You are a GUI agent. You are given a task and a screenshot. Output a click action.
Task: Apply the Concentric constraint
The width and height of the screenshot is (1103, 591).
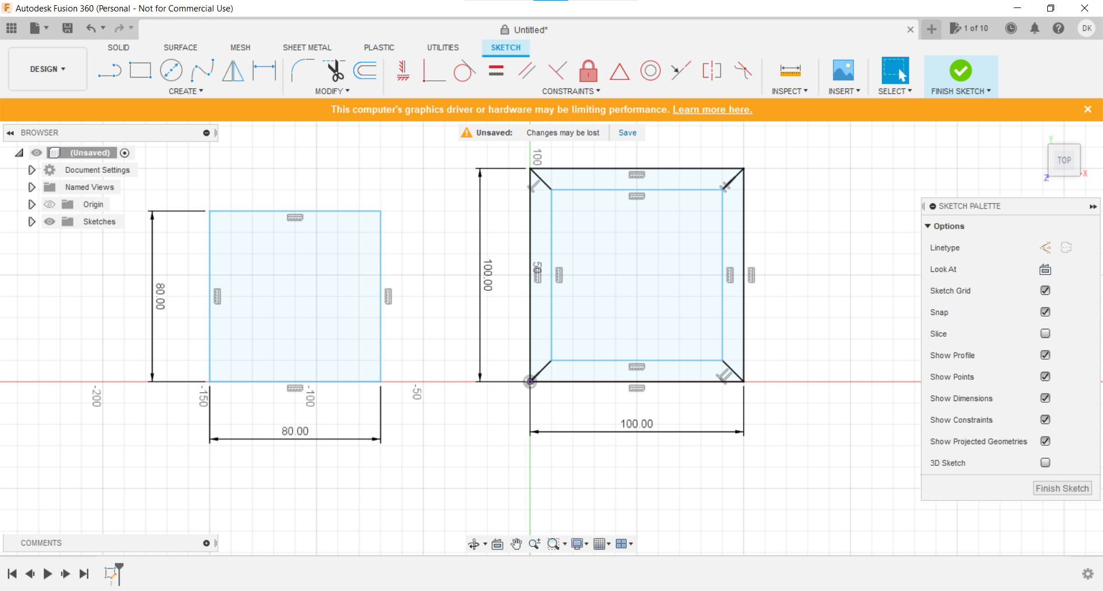650,71
